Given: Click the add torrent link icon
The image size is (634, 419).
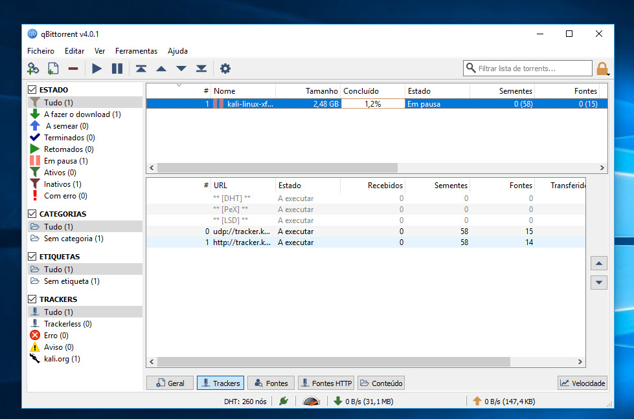Looking at the screenshot, I should [x=32, y=68].
